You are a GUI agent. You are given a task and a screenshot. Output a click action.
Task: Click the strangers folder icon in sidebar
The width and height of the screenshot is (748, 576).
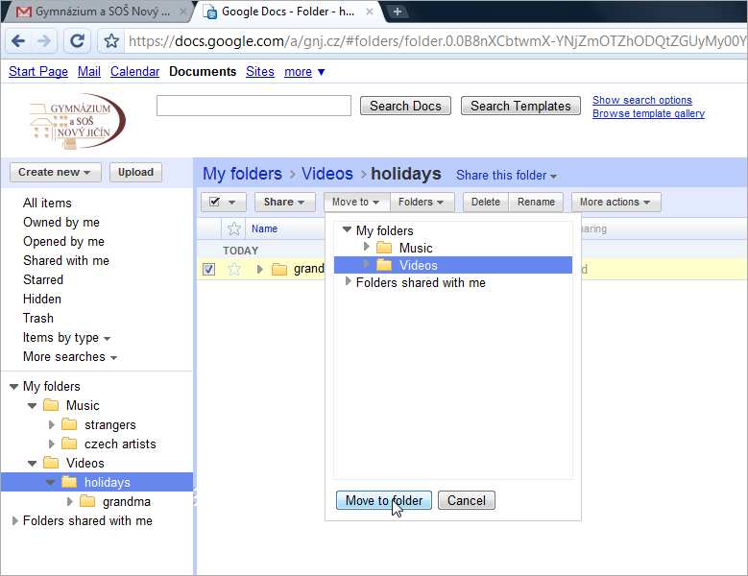point(69,424)
